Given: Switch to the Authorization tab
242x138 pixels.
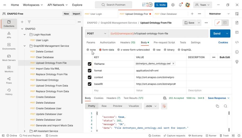Looking at the screenshot, I should 108,43.
